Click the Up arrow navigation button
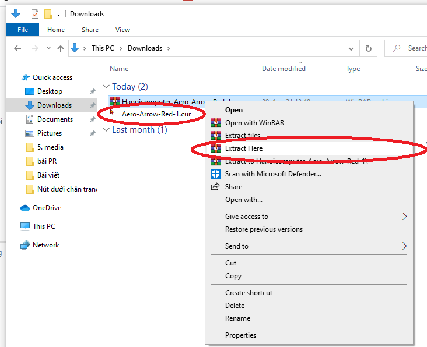Image resolution: width=427 pixels, height=347 pixels. tap(60, 48)
